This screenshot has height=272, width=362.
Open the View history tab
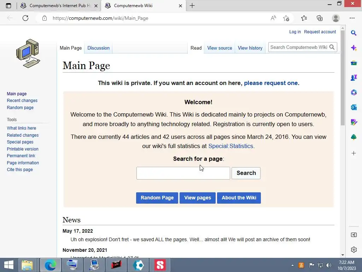point(250,48)
